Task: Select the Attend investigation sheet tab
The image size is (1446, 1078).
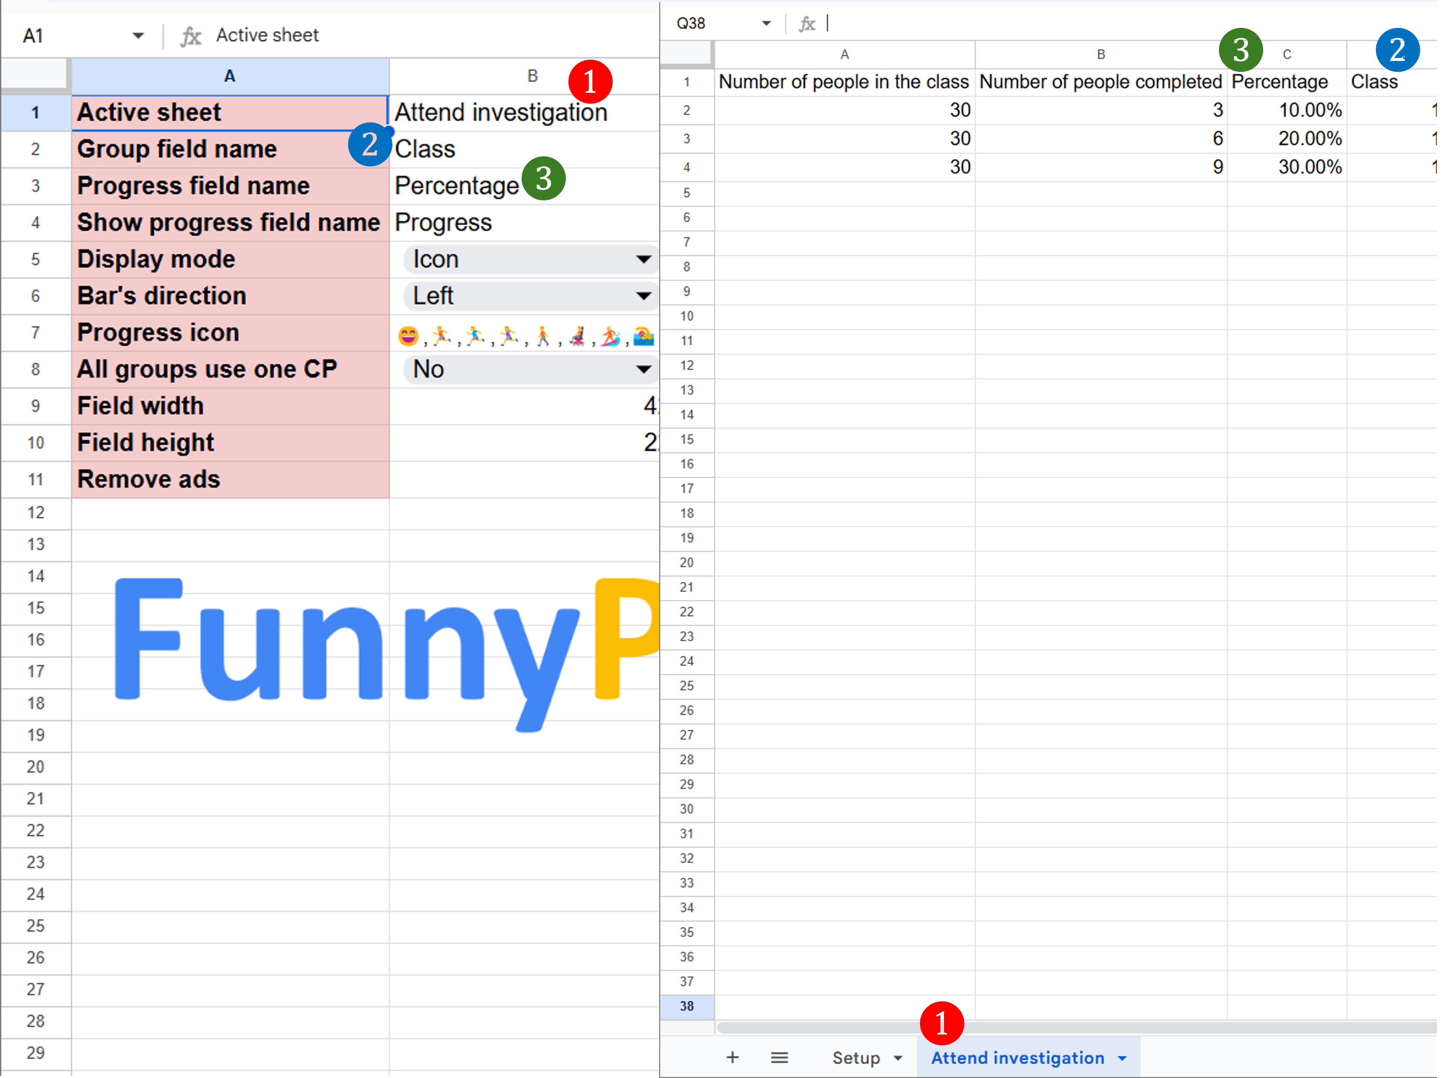Action: tap(1017, 1058)
